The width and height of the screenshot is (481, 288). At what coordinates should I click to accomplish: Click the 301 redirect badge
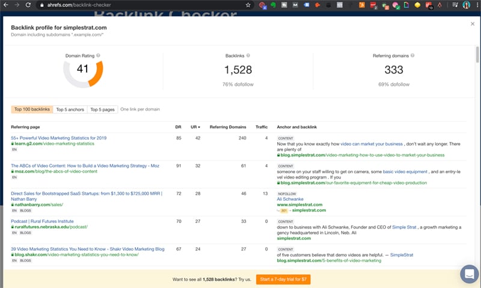pyautogui.click(x=284, y=210)
